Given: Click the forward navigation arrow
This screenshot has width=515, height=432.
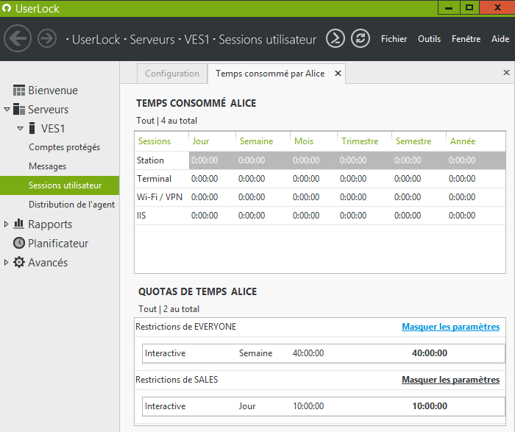Looking at the screenshot, I should 47,38.
